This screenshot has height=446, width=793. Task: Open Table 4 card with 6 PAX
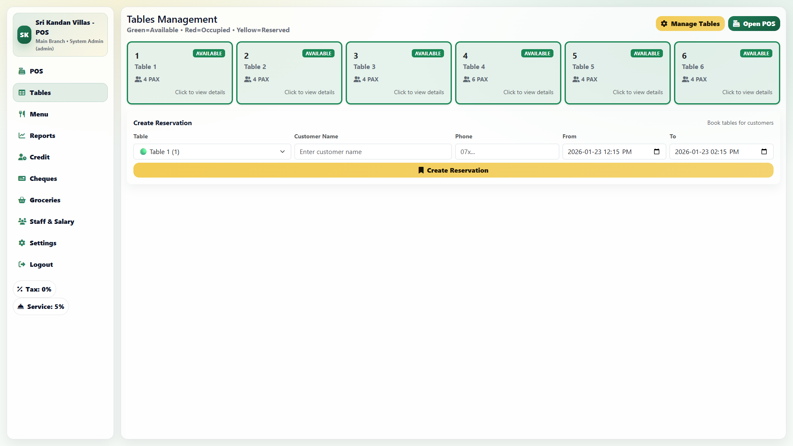(x=508, y=73)
